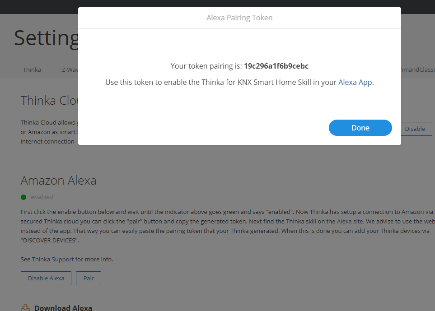Select the pairing token 19c296a1f6b9cebc
Viewport: 435px width, 311px height.
pyautogui.click(x=276, y=66)
